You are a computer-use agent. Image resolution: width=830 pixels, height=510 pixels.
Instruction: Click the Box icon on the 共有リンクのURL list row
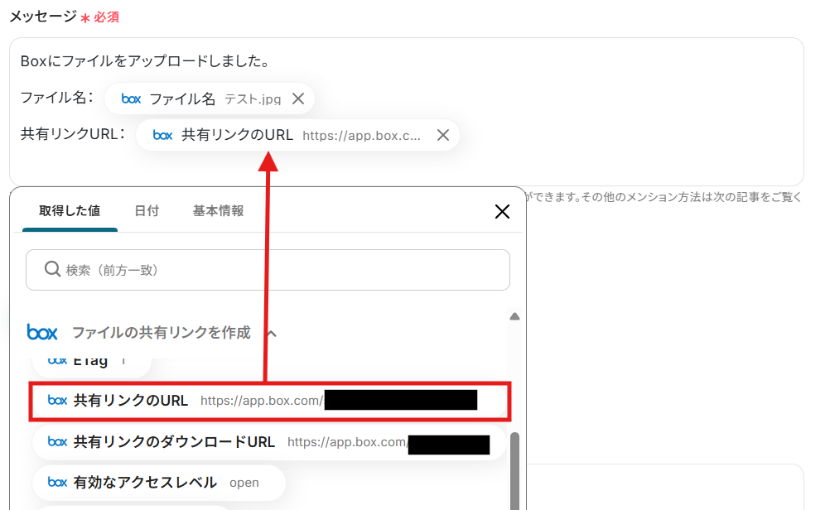click(x=57, y=401)
